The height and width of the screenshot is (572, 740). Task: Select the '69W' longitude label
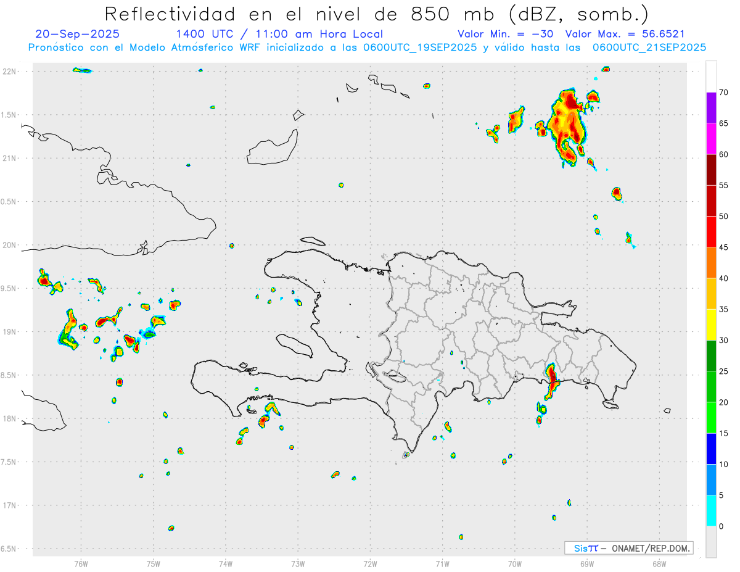[587, 564]
